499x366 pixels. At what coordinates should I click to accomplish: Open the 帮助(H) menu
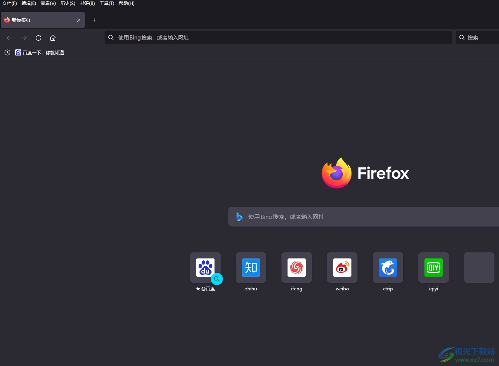pyautogui.click(x=127, y=3)
